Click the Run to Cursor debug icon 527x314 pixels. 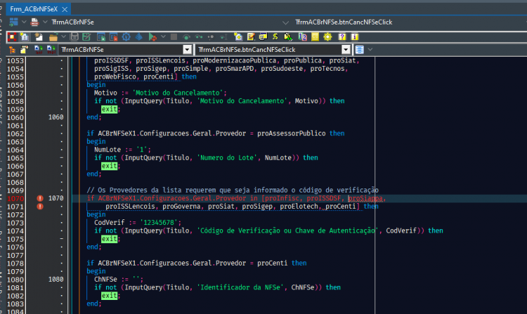pyautogui.click(x=223, y=37)
